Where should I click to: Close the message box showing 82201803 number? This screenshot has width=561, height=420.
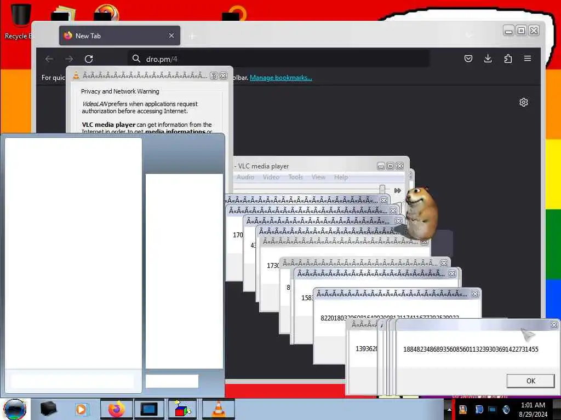475,294
